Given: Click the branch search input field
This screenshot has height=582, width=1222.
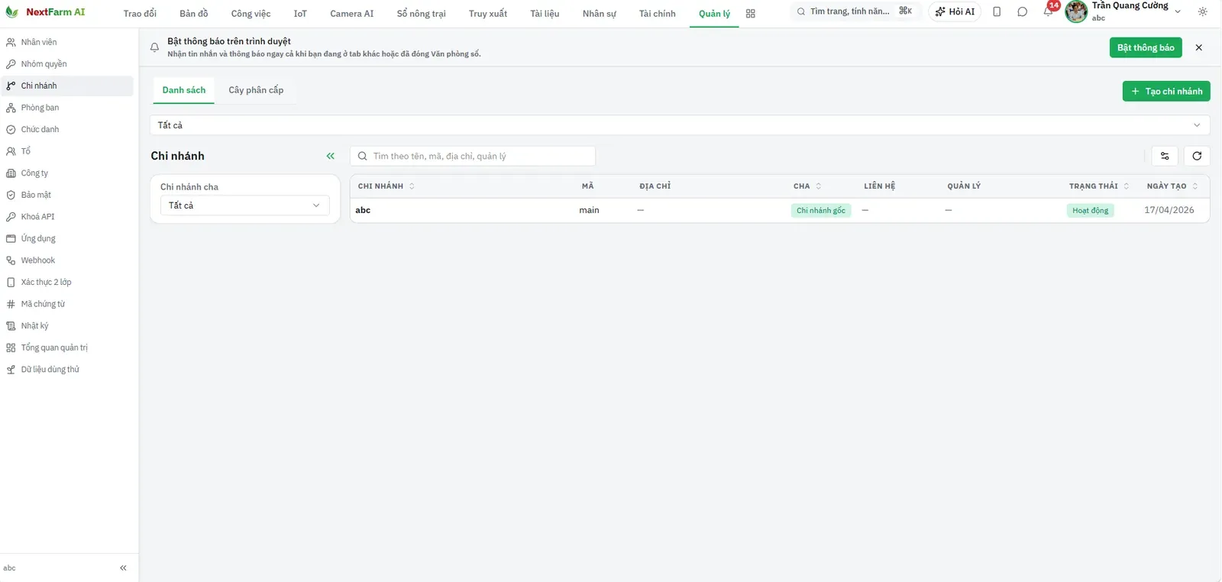Looking at the screenshot, I should pyautogui.click(x=473, y=156).
